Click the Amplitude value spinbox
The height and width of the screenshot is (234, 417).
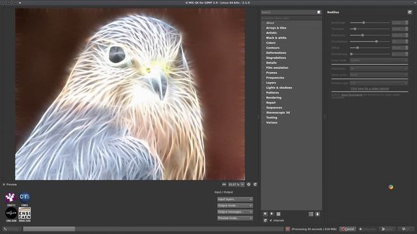tap(399, 23)
